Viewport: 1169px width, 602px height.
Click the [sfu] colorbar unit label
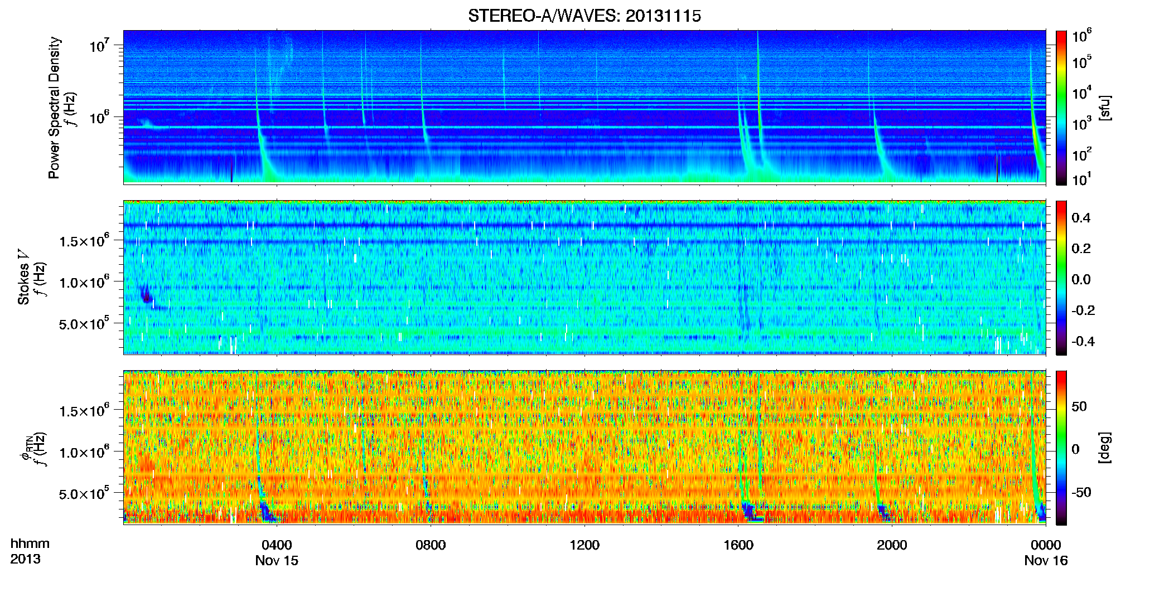tap(1105, 108)
